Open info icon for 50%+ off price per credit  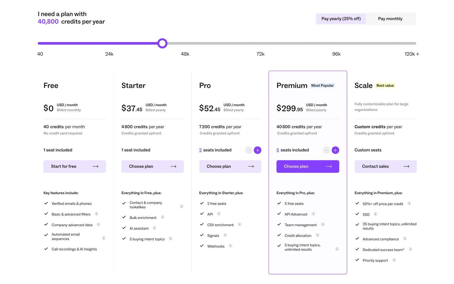[x=409, y=203]
